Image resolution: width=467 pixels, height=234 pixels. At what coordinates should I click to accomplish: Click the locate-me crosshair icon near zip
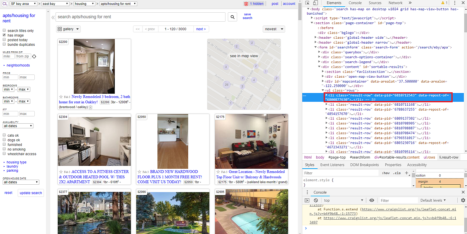pos(34,57)
